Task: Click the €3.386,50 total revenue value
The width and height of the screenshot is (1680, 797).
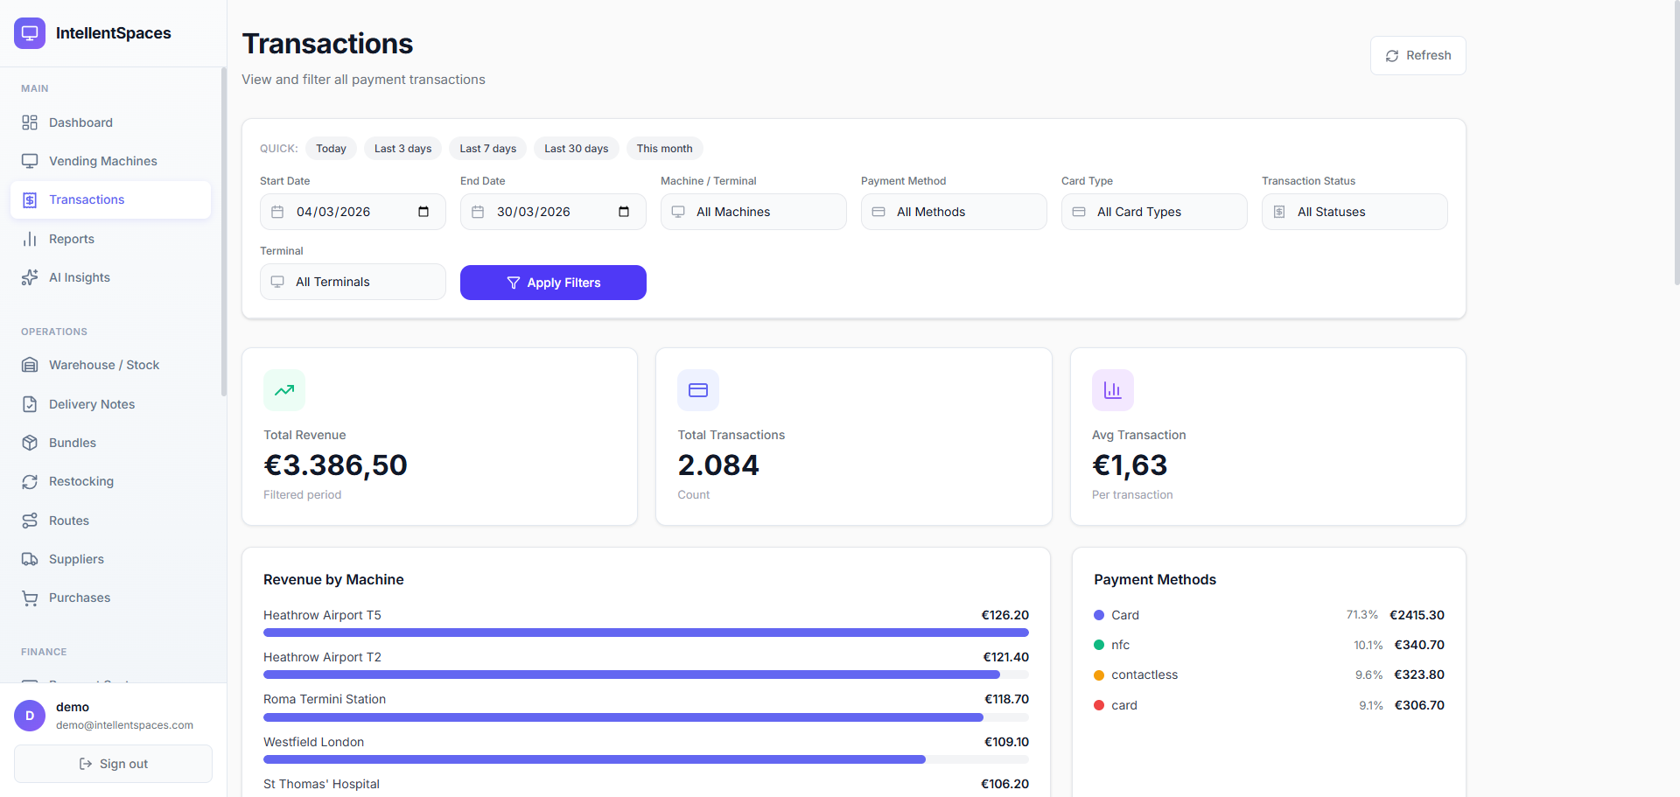Action: point(335,465)
